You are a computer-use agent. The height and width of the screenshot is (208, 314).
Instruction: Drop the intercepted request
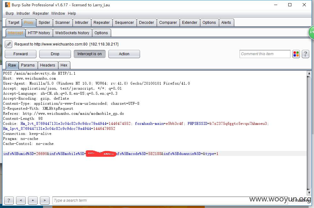pos(55,54)
